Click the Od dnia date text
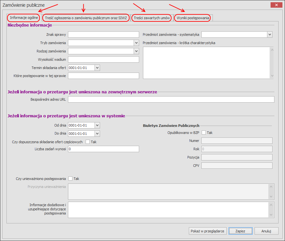Screen dimensions: 285x241 tap(78, 125)
